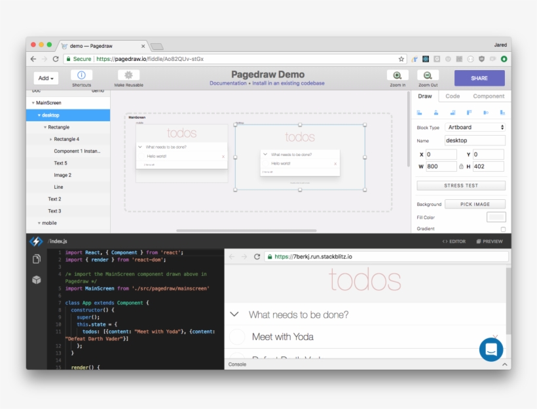Click the Shortcuts info icon
The width and height of the screenshot is (537, 409).
82,75
